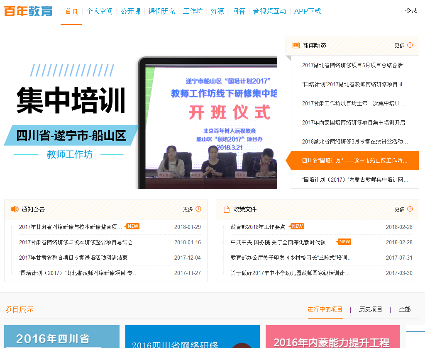Image resolution: width=425 pixels, height=348 pixels.
Task: Click the 百年教育 site logo
Action: [x=28, y=11]
